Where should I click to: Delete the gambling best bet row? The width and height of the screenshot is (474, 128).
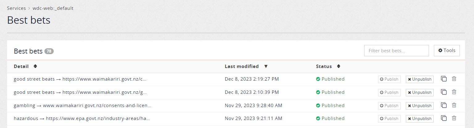[454, 105]
